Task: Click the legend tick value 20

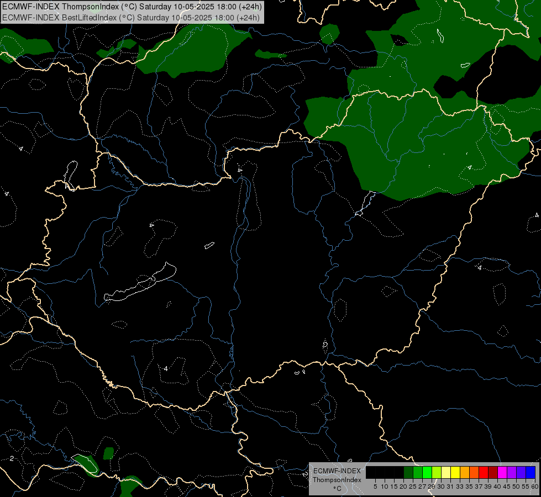Action: [404, 487]
